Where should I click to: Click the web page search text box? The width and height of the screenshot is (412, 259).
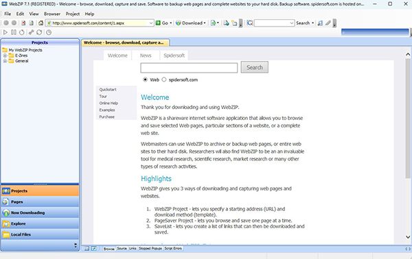(x=189, y=68)
